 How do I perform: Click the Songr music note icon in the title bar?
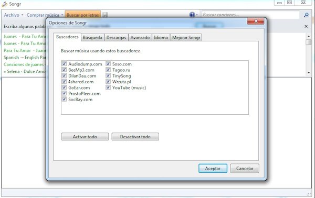click(x=4, y=4)
